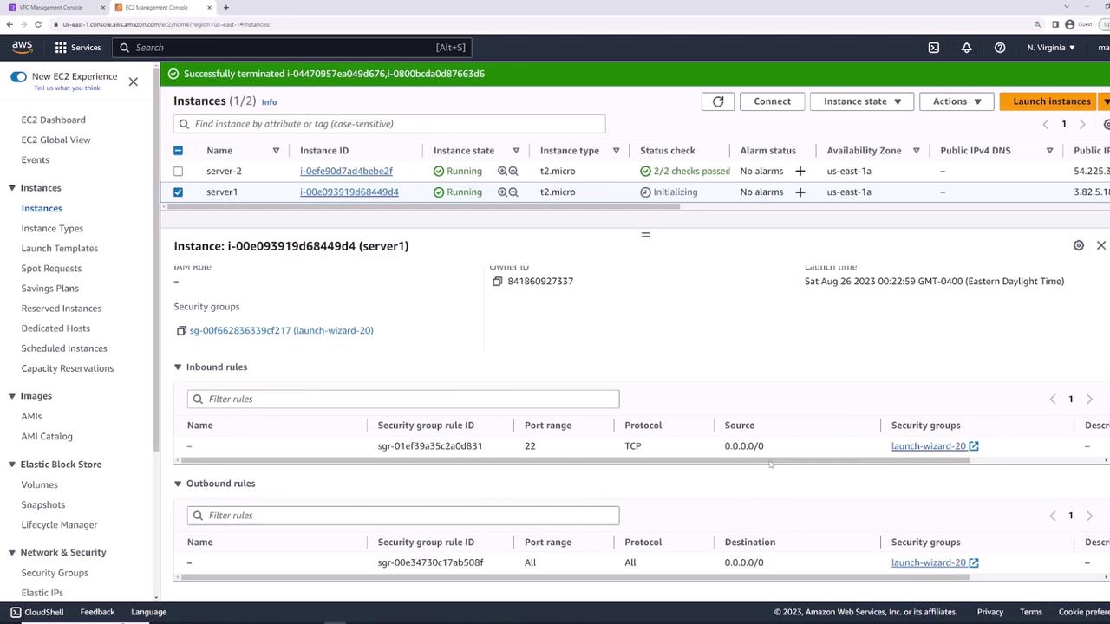Sort the table by Name column arrow
Screen dimensions: 1110x624
[x=276, y=151]
